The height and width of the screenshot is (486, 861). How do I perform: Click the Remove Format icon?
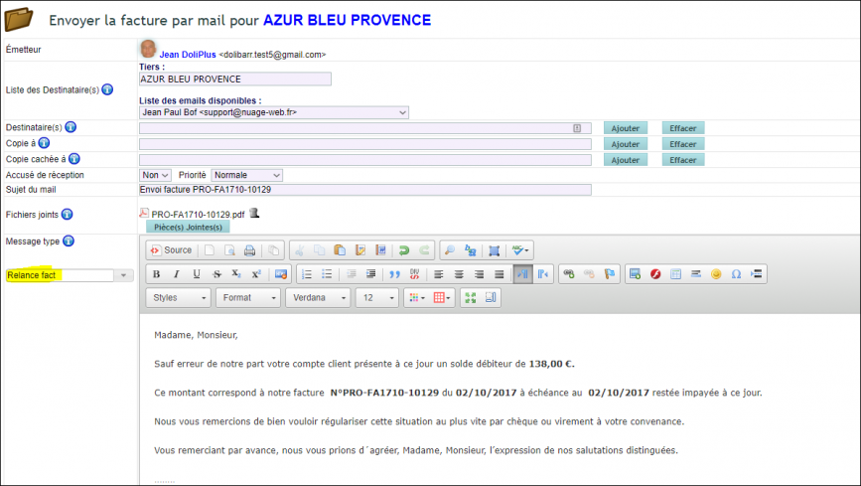[281, 273]
